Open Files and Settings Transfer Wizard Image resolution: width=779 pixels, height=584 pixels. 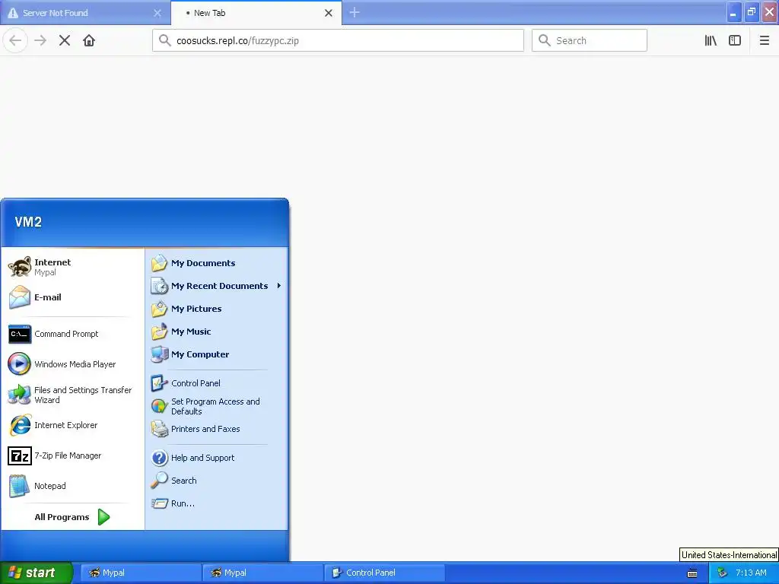pos(72,395)
